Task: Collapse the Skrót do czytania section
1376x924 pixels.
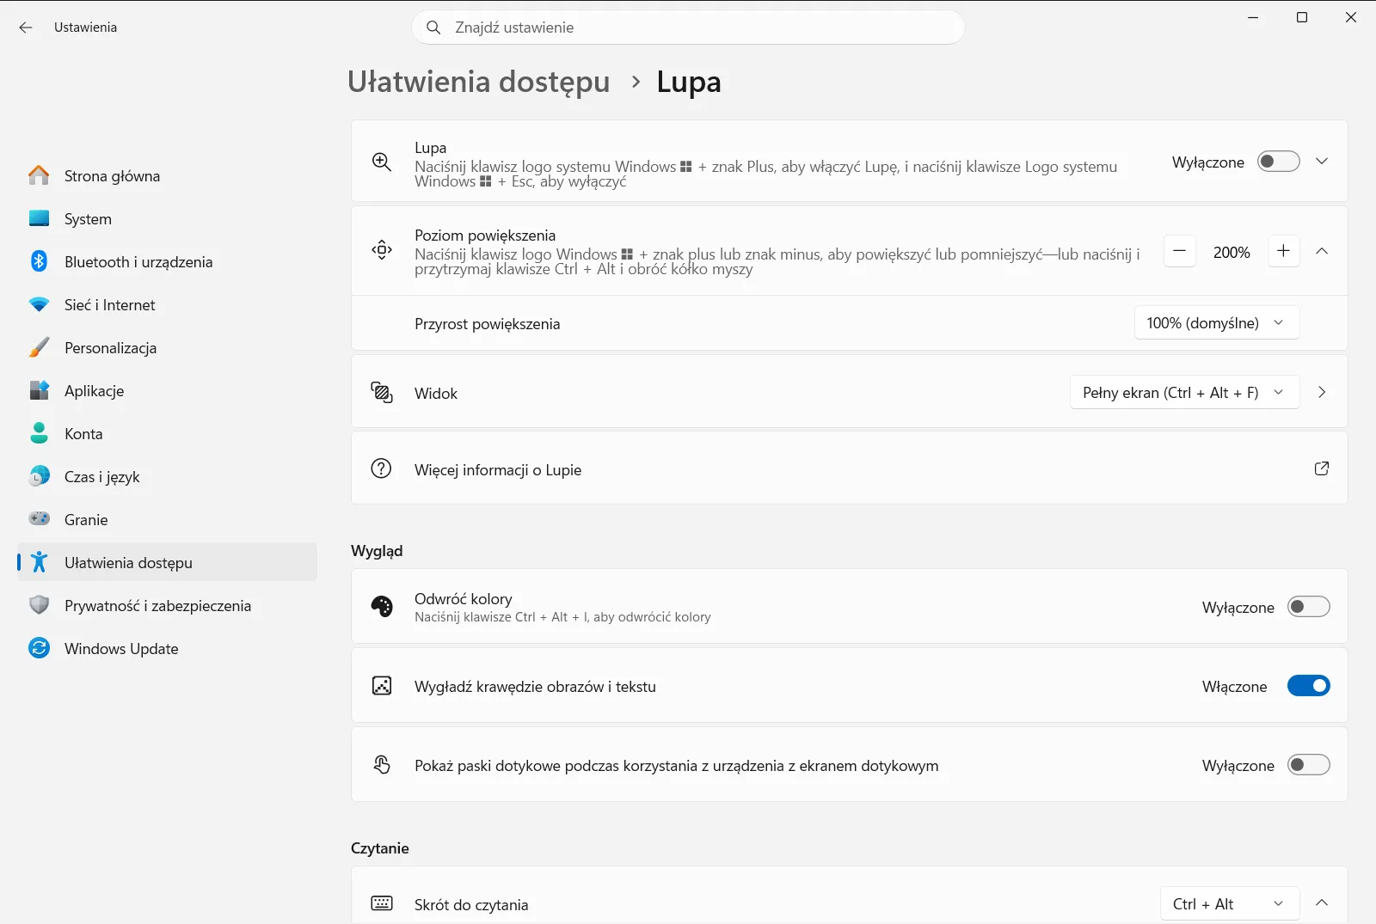Action: tap(1322, 903)
